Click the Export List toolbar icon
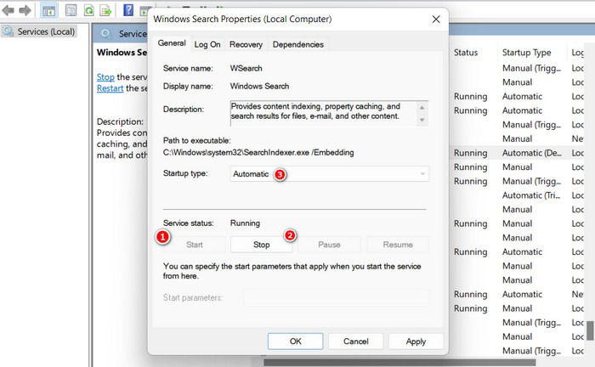The width and height of the screenshot is (595, 367). coord(105,10)
